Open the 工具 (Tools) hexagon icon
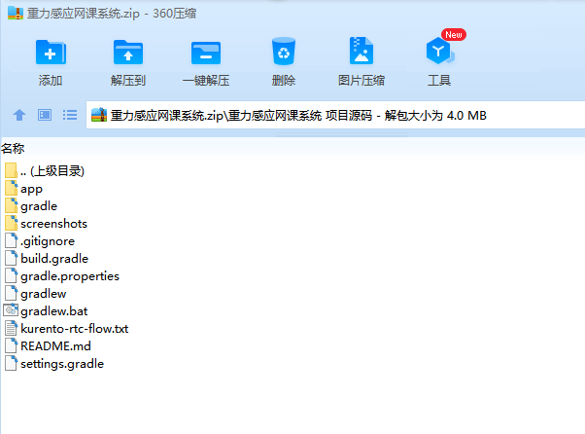Screen dimensions: 585x434 [439, 52]
